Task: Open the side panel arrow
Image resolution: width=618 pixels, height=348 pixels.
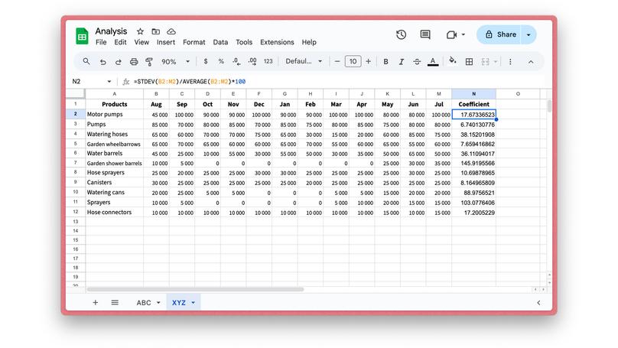Action: (x=538, y=303)
